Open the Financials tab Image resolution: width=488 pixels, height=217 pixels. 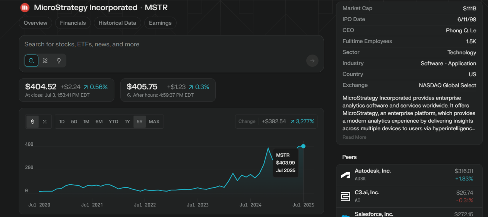(73, 23)
